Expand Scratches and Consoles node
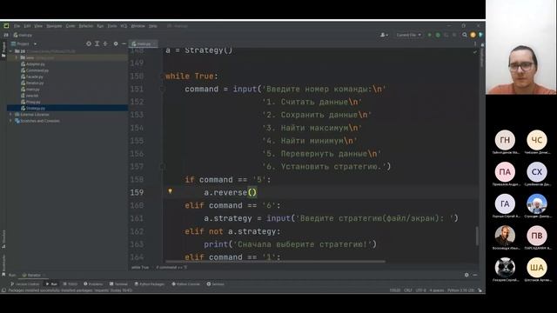The height and width of the screenshot is (313, 557). (x=10, y=121)
